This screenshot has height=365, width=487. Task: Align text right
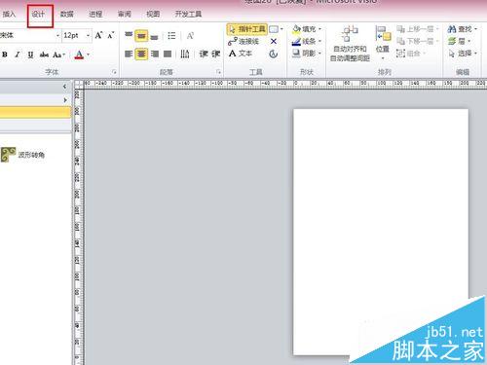click(x=155, y=54)
